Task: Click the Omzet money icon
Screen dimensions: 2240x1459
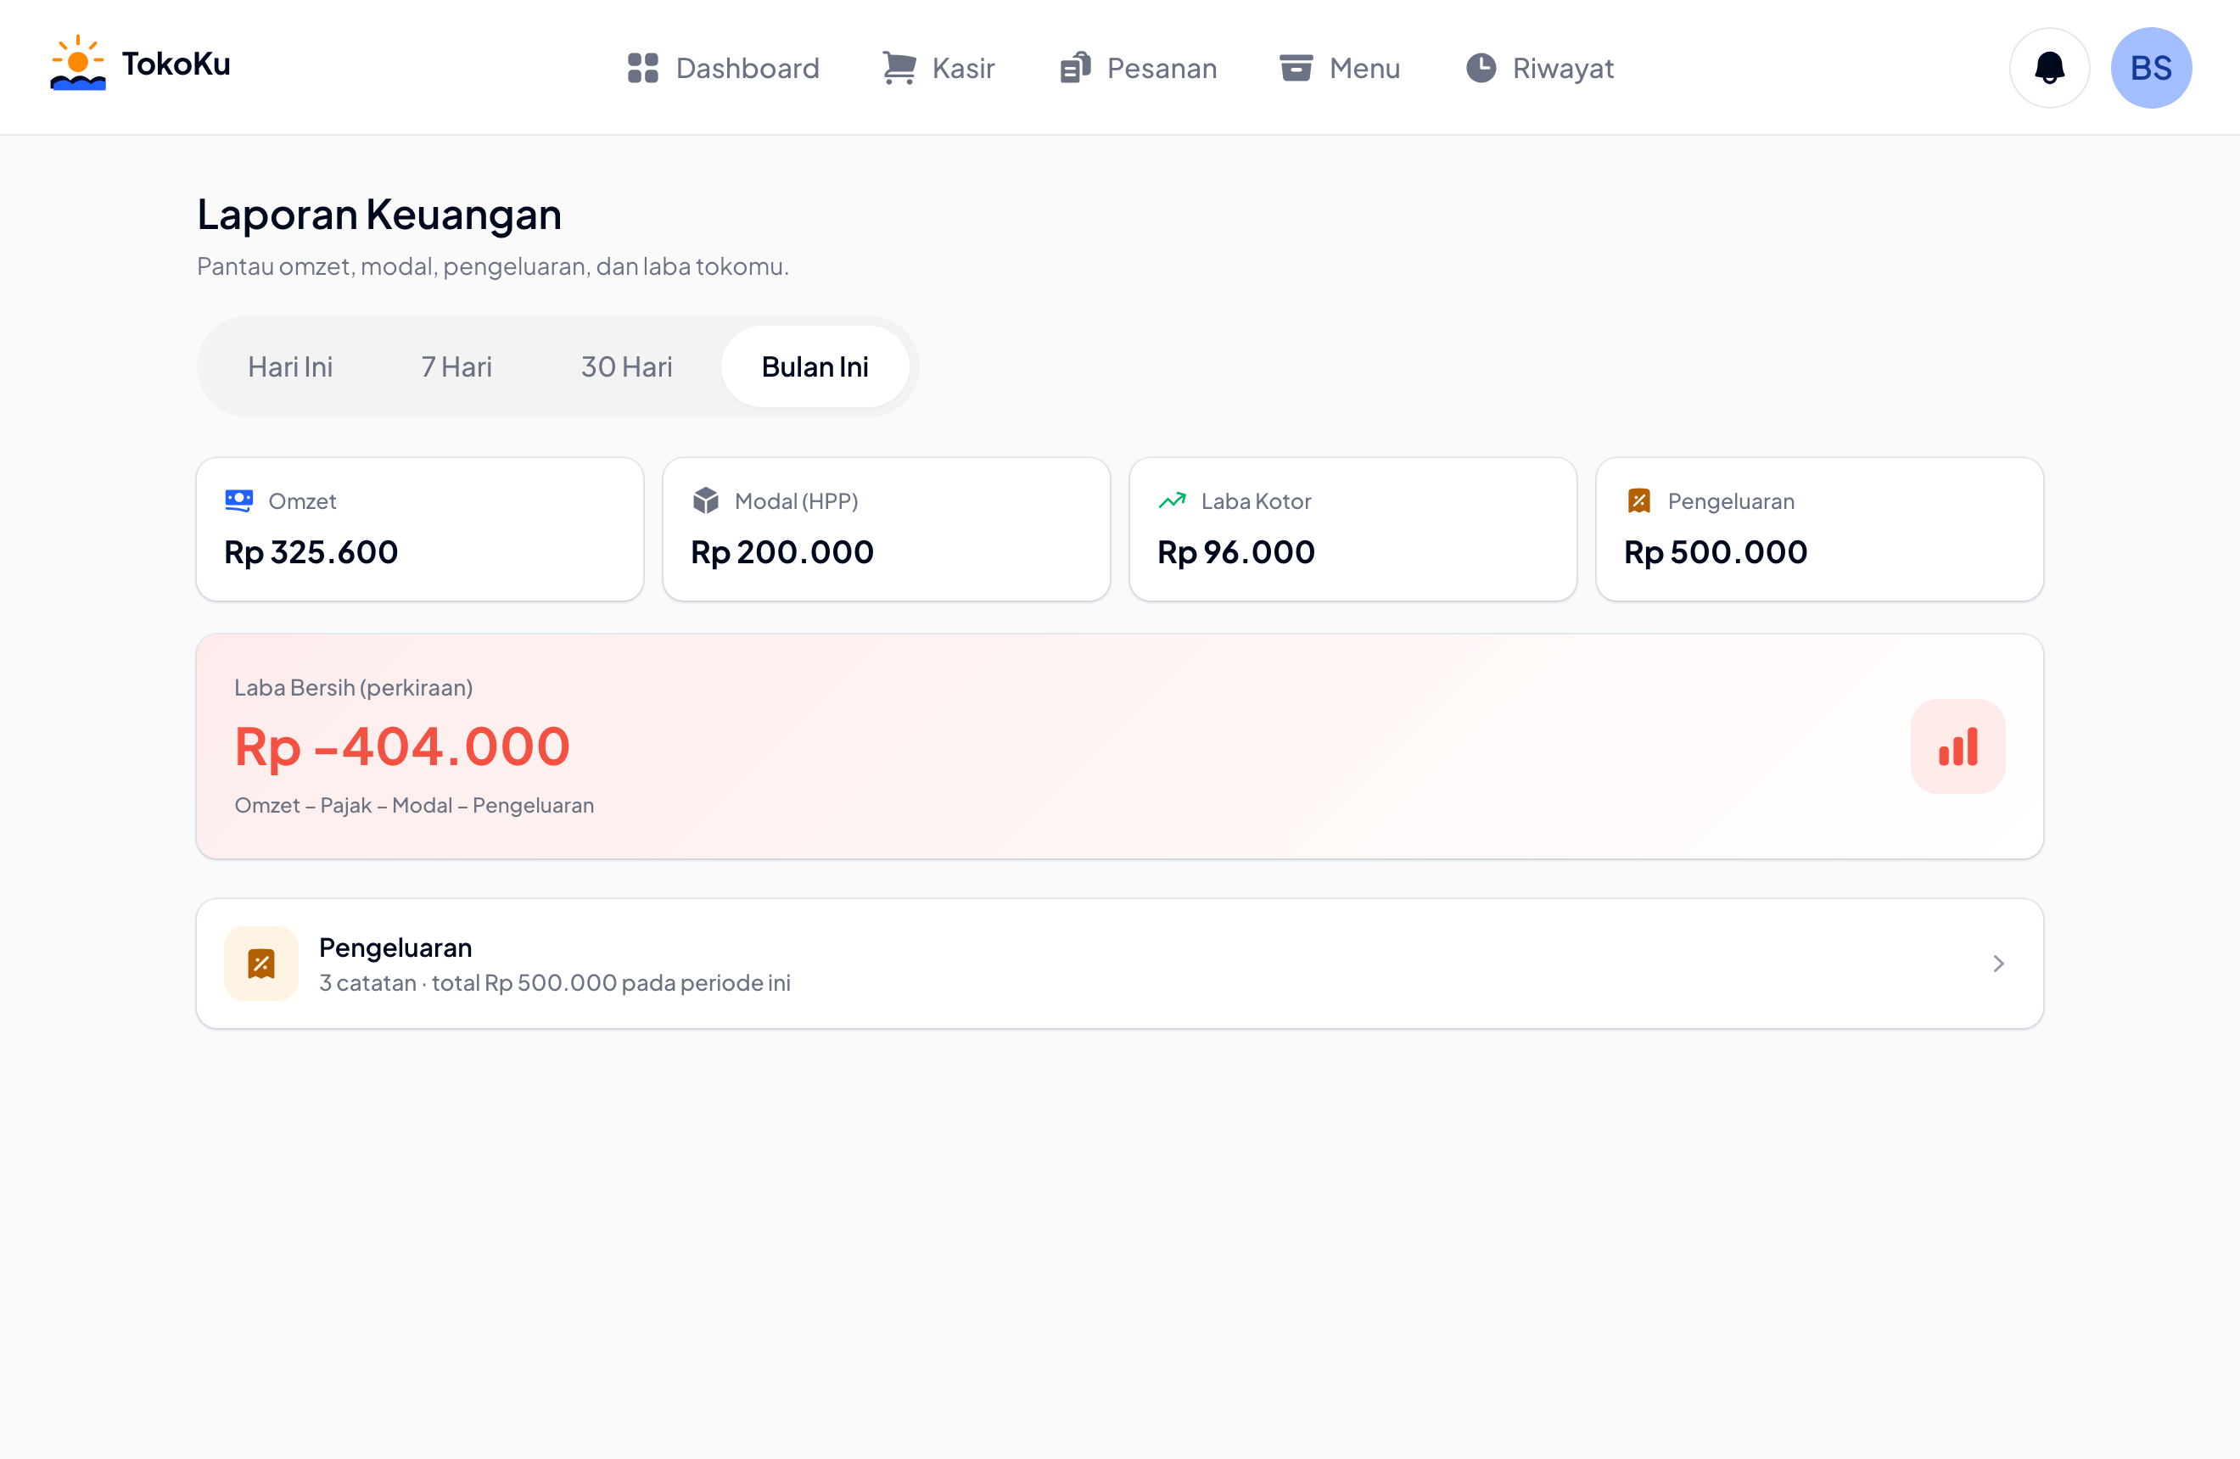Action: [x=239, y=500]
